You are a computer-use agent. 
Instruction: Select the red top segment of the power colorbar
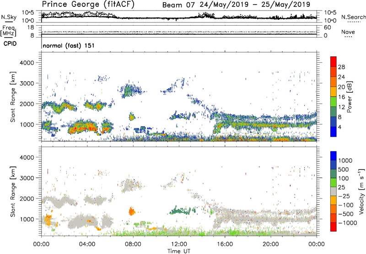[x=334, y=62]
